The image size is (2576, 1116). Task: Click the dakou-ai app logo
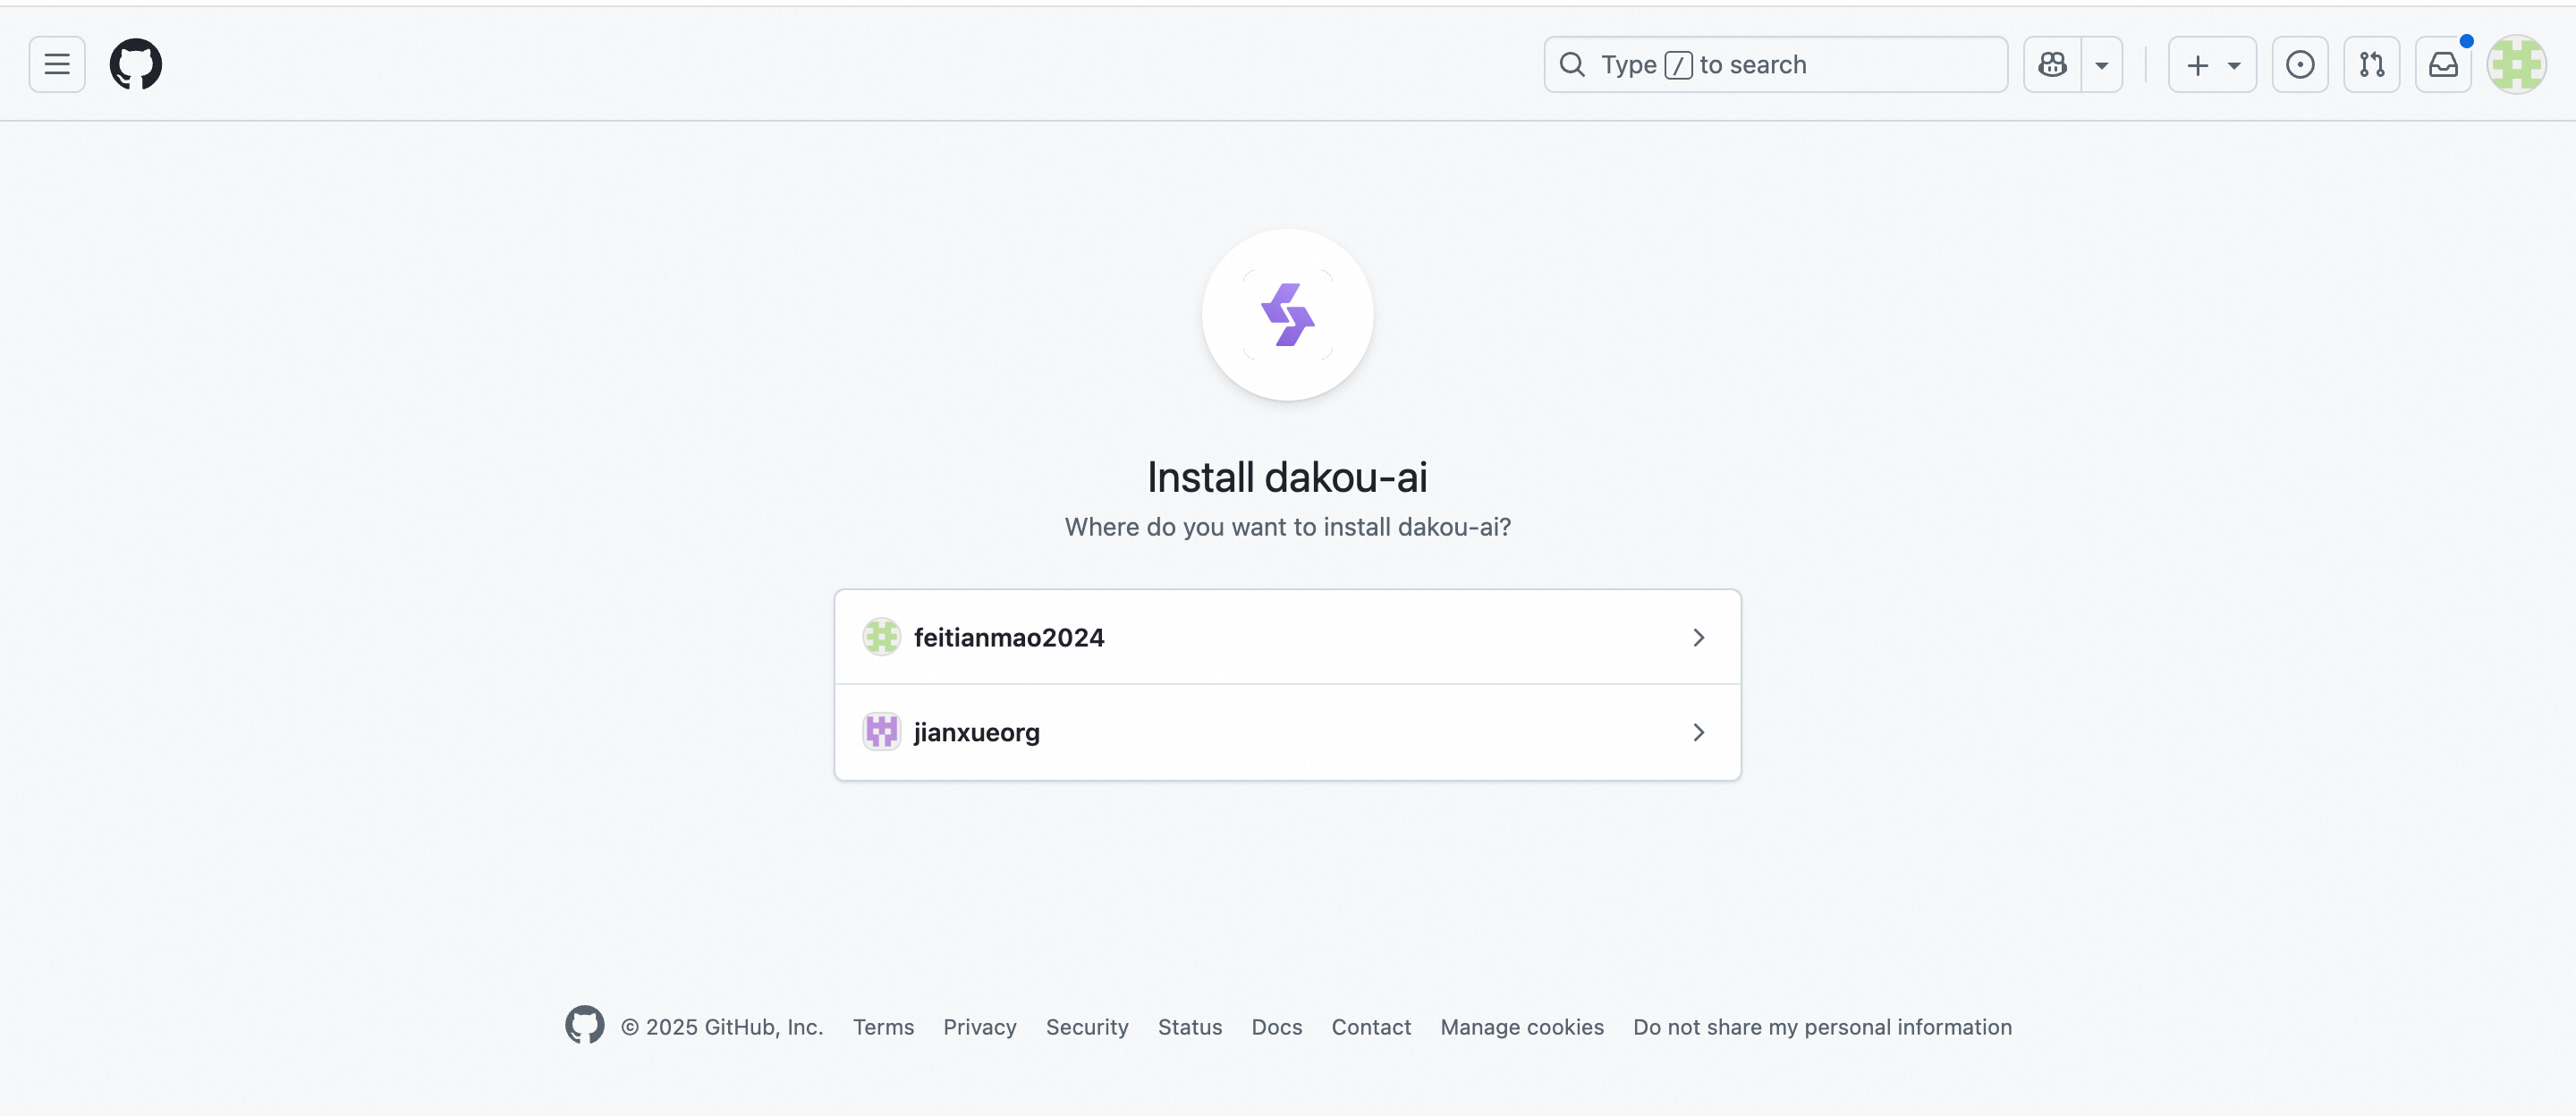click(1287, 315)
